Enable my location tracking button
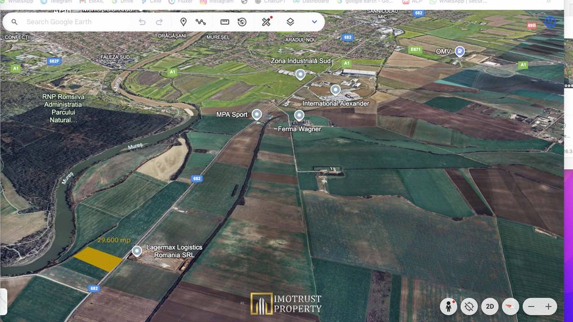 (469, 306)
